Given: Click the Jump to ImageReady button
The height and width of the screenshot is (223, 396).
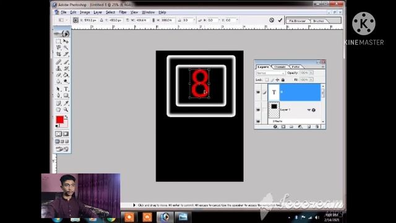Looking at the screenshot, I should click(62, 149).
